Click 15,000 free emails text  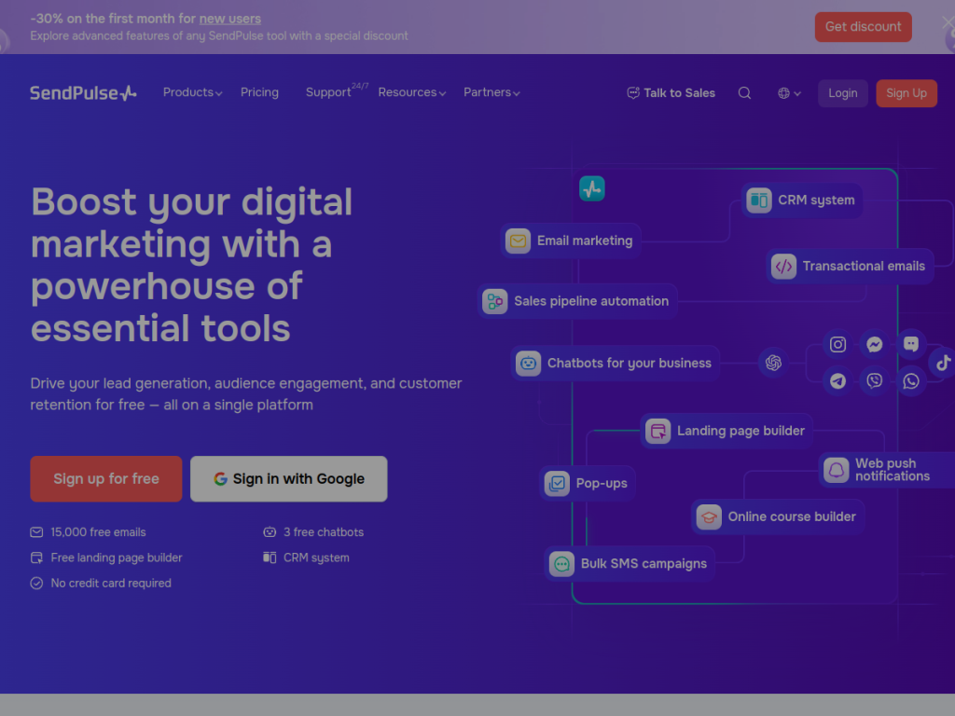click(98, 532)
